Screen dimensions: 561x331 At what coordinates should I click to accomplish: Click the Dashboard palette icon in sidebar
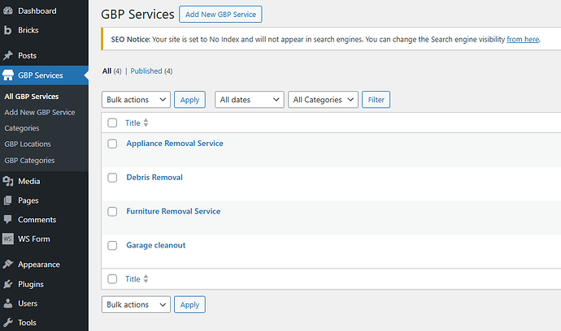8,11
